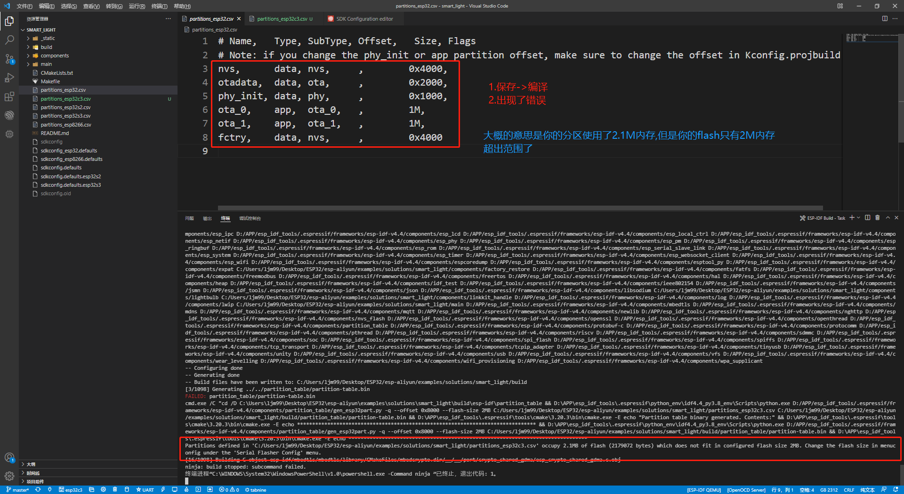Screen dimensions: 904x494
Task: Open notifications bell in status bar
Action: point(896,490)
